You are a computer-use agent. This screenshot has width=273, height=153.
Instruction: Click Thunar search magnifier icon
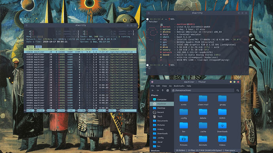tap(238, 90)
